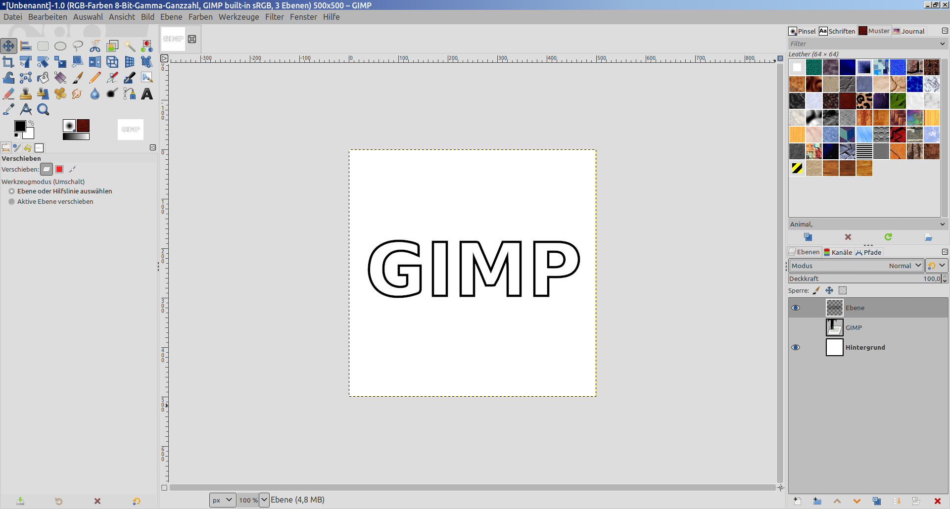Open the px unit dropdown in status bar

(222, 500)
